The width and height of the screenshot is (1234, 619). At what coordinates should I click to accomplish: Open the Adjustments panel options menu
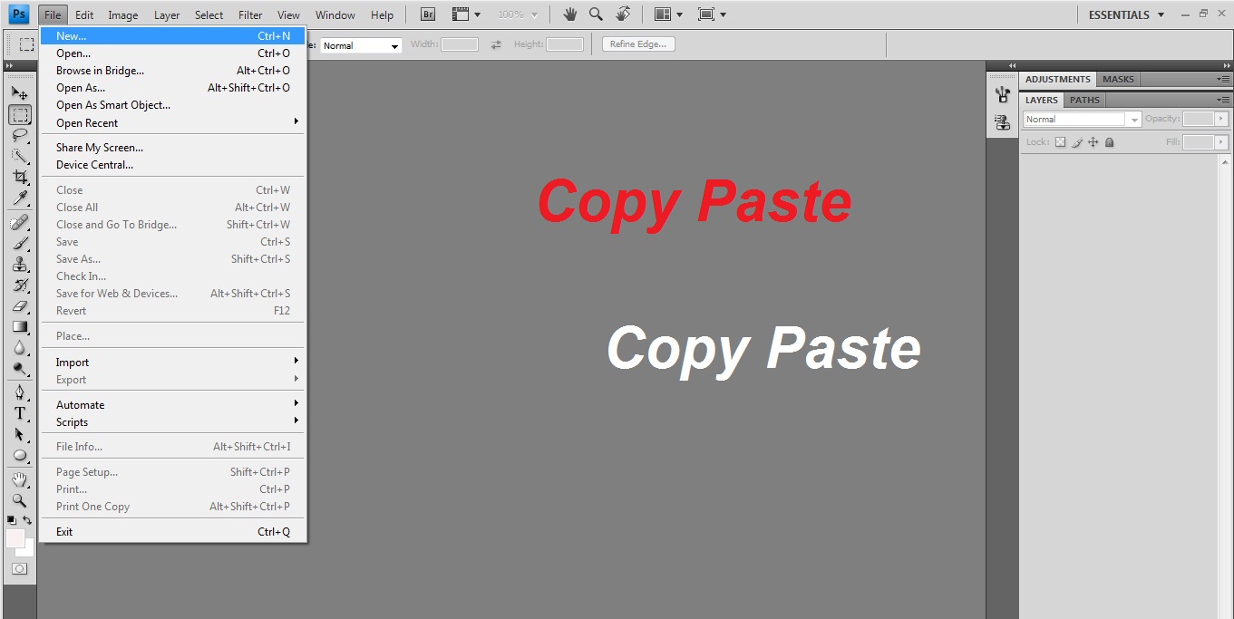click(1223, 79)
